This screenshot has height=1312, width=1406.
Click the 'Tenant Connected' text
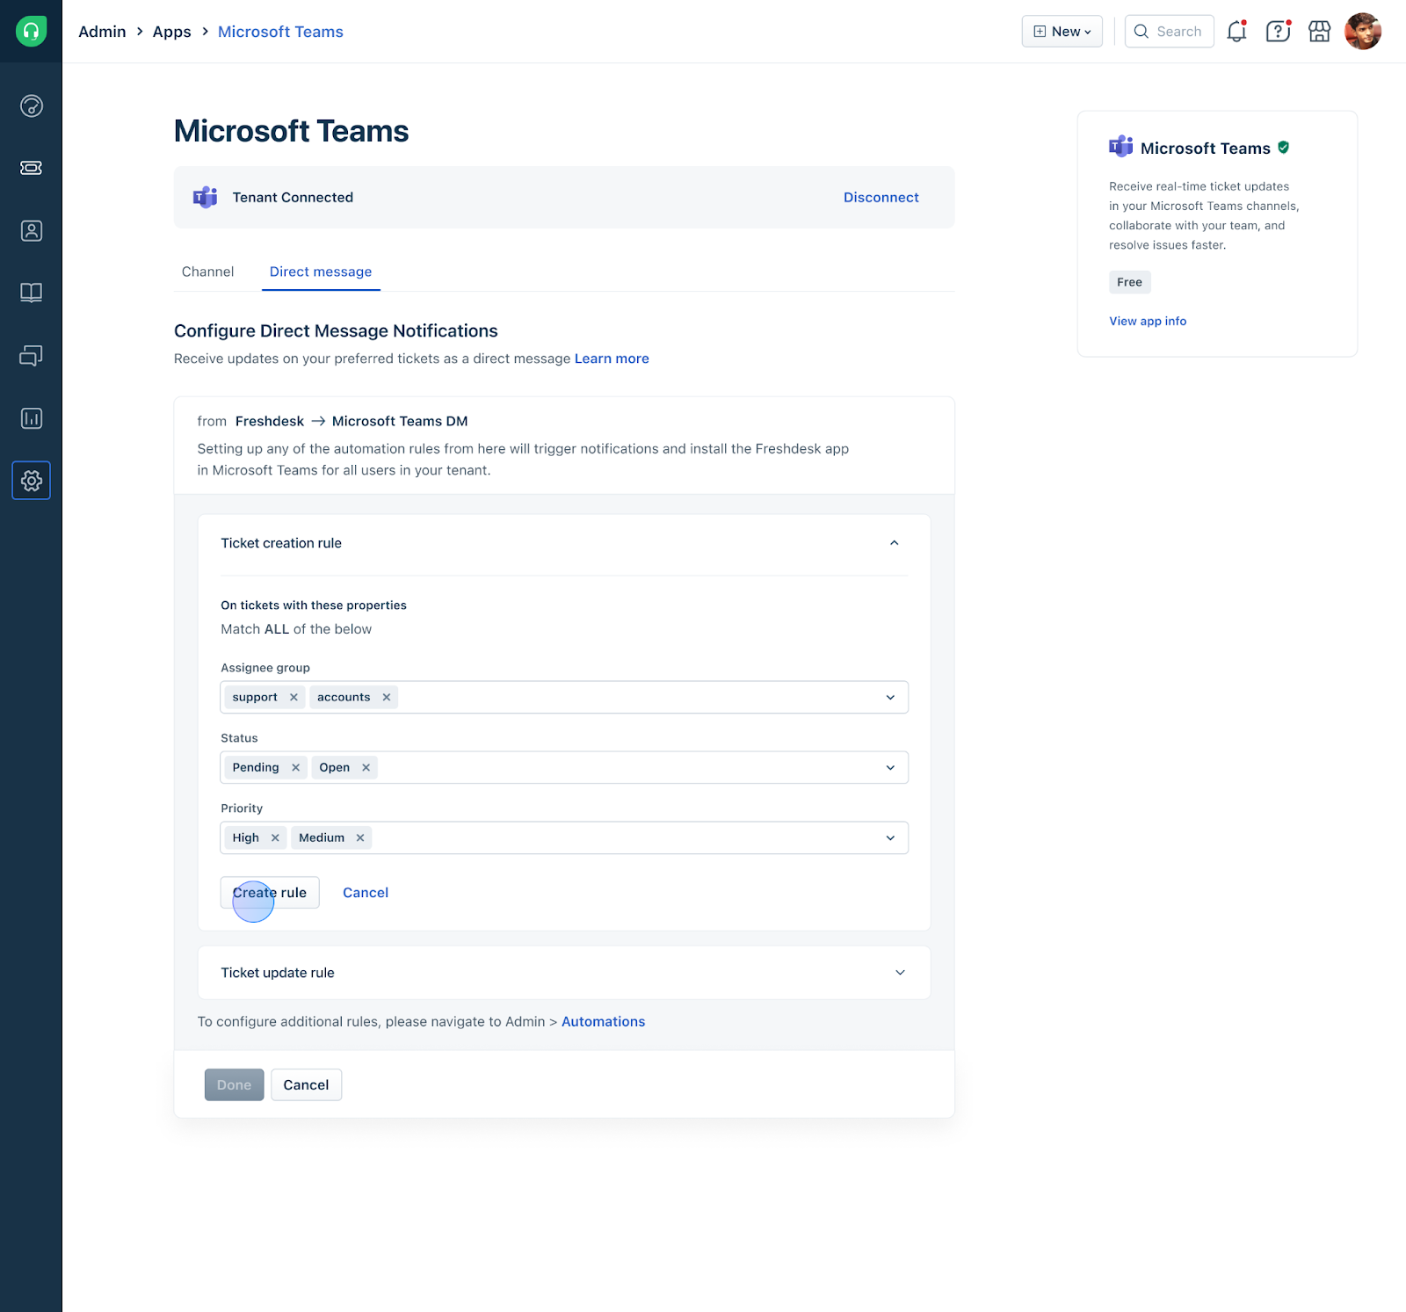click(x=293, y=197)
